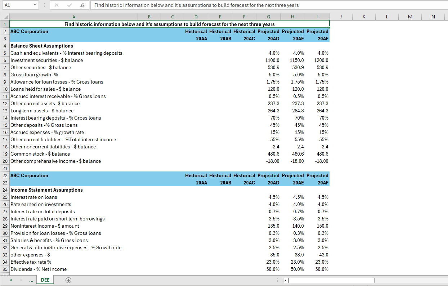448x286 pixels.
Task: Click 'Loans held for sales - $ balance'
Action: [x=45, y=89]
